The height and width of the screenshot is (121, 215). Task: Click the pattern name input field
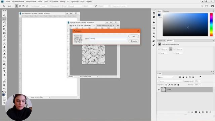(108, 39)
